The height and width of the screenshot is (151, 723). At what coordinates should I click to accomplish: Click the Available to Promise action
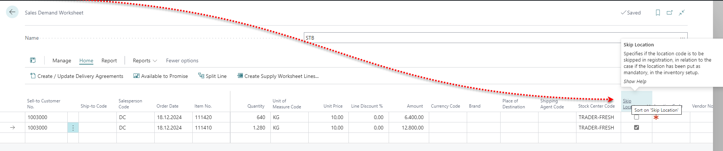click(x=161, y=76)
